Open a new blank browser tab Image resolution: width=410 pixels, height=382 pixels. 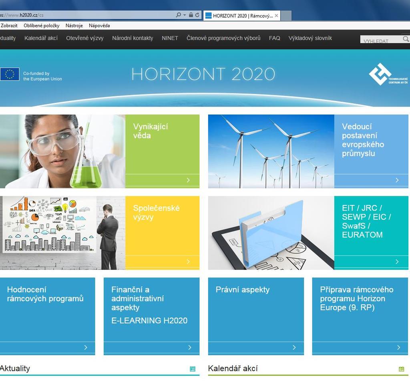click(286, 16)
